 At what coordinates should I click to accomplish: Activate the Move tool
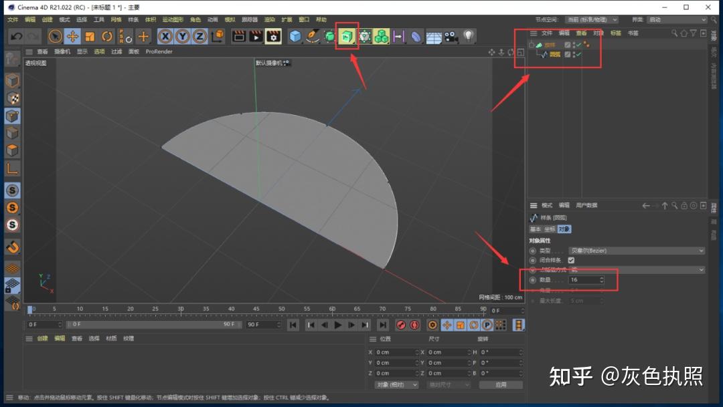(72, 36)
